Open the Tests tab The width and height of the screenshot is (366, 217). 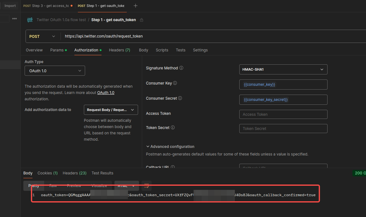[x=181, y=50]
